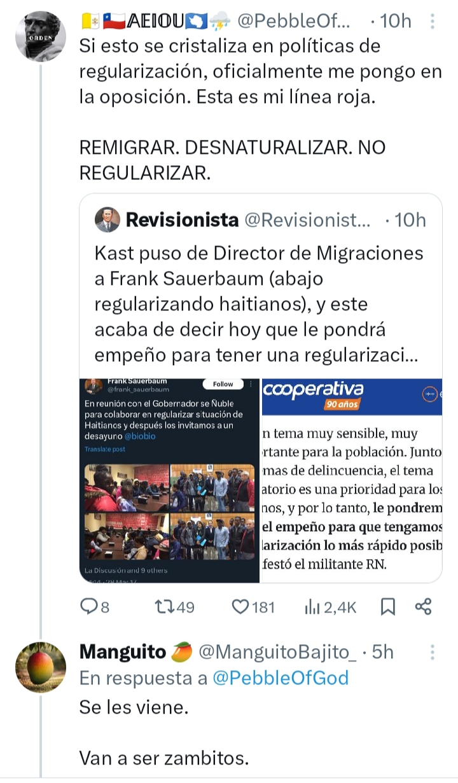This screenshot has width=458, height=783.
Task: Like the tweet with 181 hearts
Action: [x=240, y=607]
